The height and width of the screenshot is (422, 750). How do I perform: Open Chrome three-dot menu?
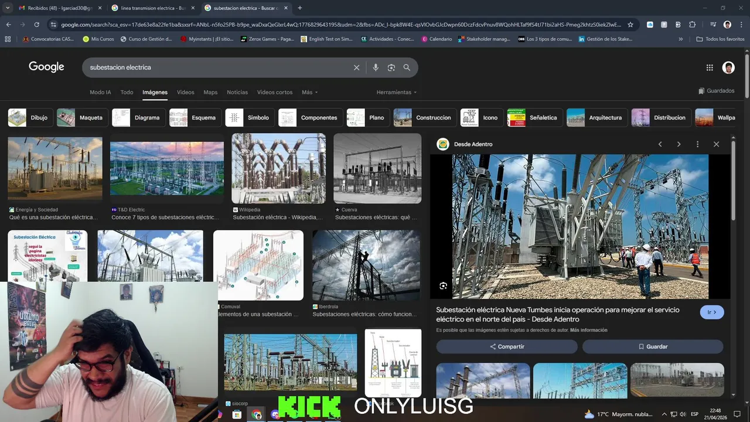741,25
